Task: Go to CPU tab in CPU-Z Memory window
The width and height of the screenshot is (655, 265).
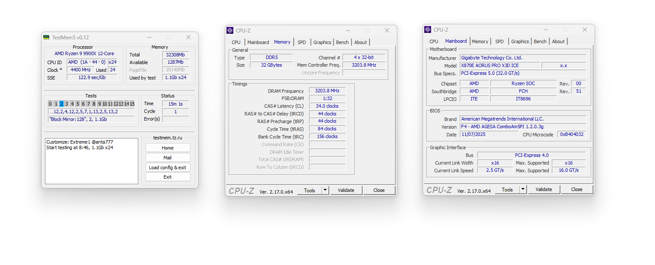Action: click(x=236, y=42)
